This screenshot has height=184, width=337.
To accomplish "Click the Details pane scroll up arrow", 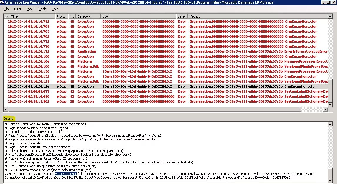I will coord(330,124).
